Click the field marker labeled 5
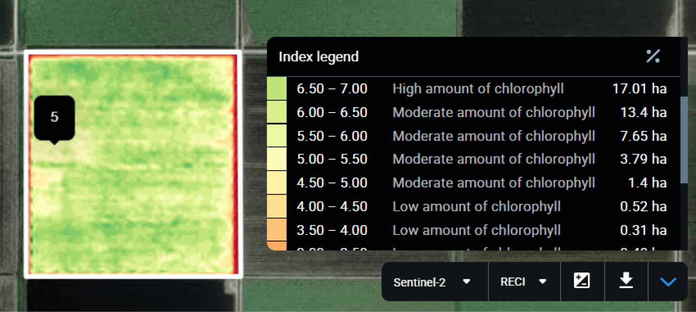Viewport: 696px width, 312px height. pos(54,120)
